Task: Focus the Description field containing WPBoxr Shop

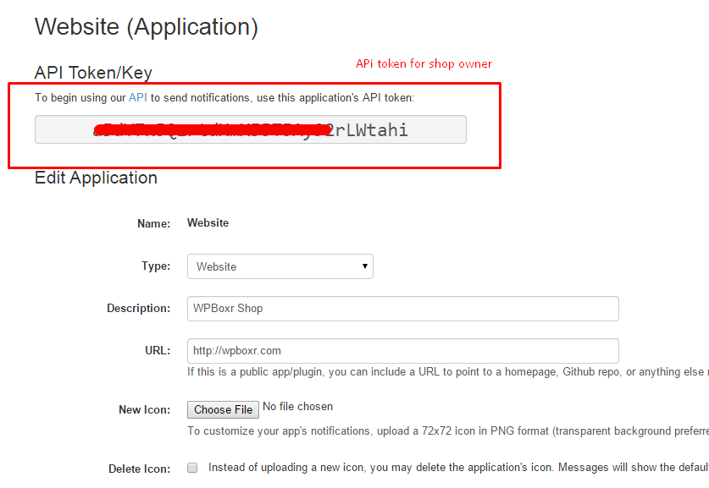Action: (403, 309)
